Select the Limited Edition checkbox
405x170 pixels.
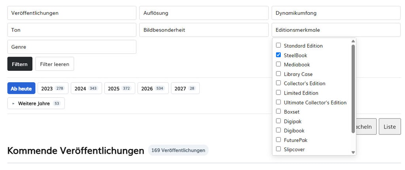(278, 93)
